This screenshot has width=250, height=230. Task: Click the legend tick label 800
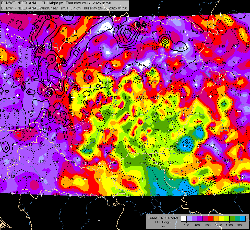[x=208, y=225]
